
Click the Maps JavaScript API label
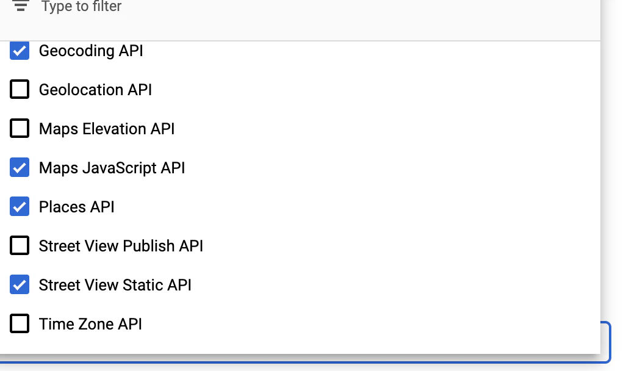tap(112, 168)
